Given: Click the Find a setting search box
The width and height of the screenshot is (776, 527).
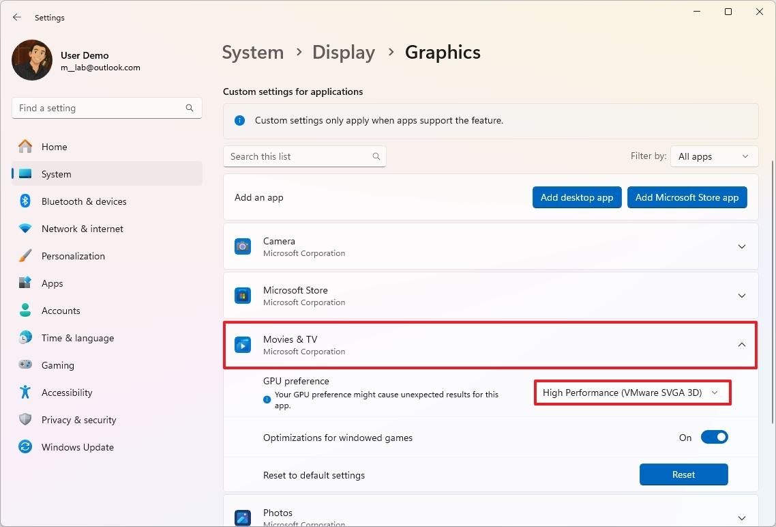Looking at the screenshot, I should [x=107, y=108].
